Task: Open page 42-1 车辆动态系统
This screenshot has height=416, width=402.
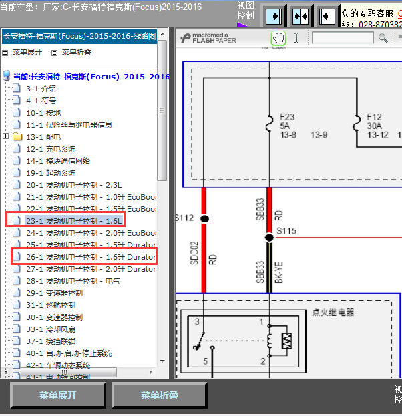Action: click(x=58, y=365)
